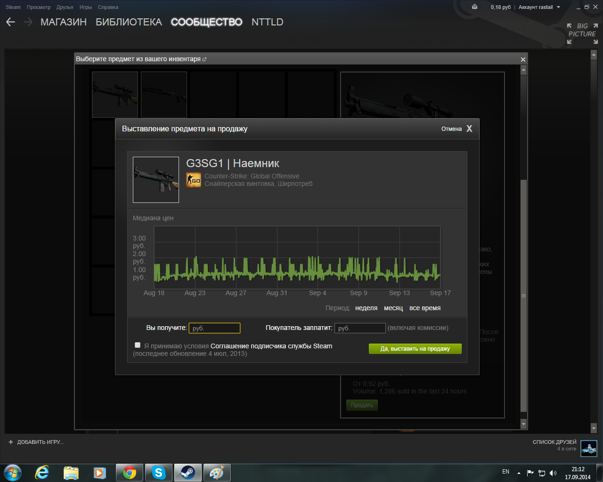Open Paint from taskbar

pyautogui.click(x=217, y=473)
